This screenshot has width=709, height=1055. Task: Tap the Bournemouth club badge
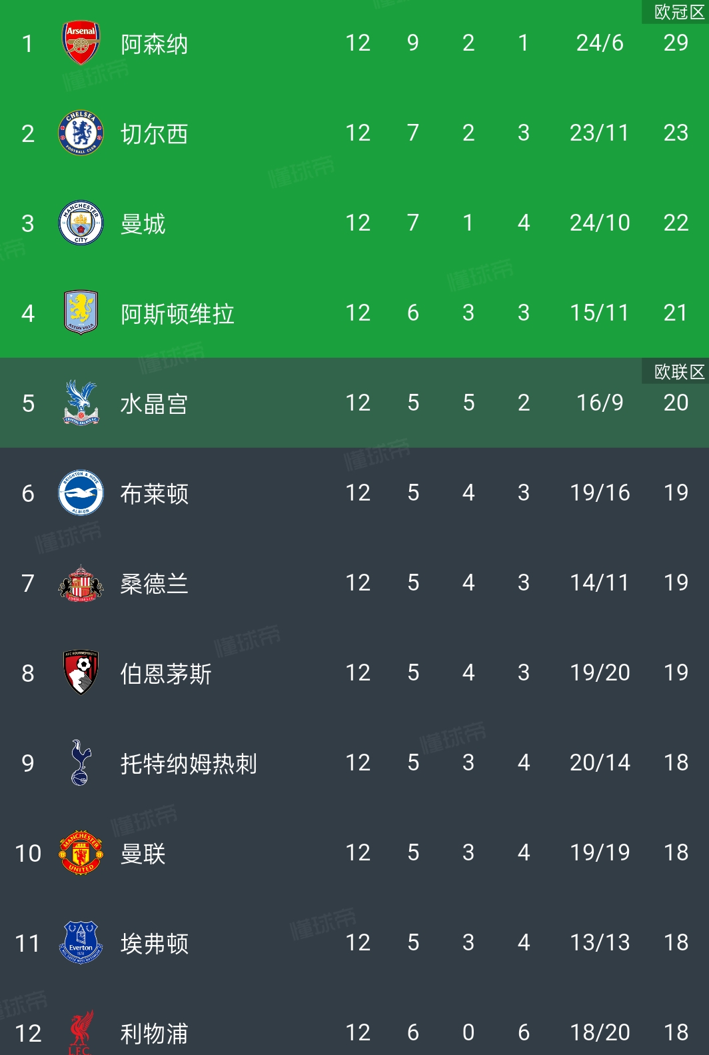(x=81, y=673)
